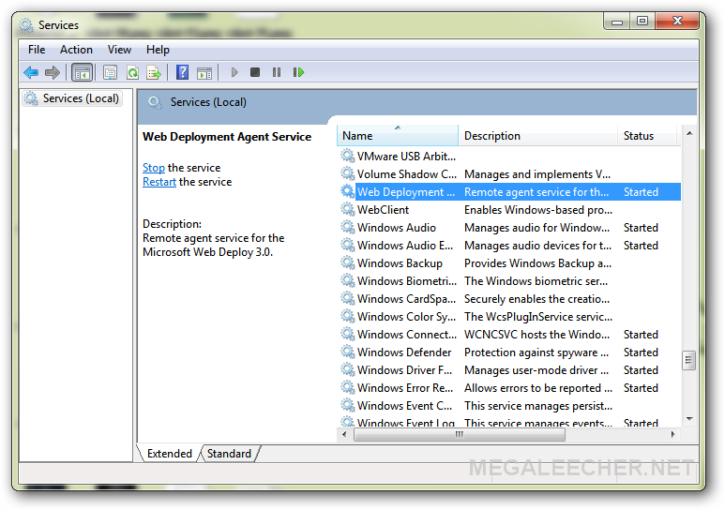Toggle the Show/Hide Console Tree icon

click(x=83, y=72)
